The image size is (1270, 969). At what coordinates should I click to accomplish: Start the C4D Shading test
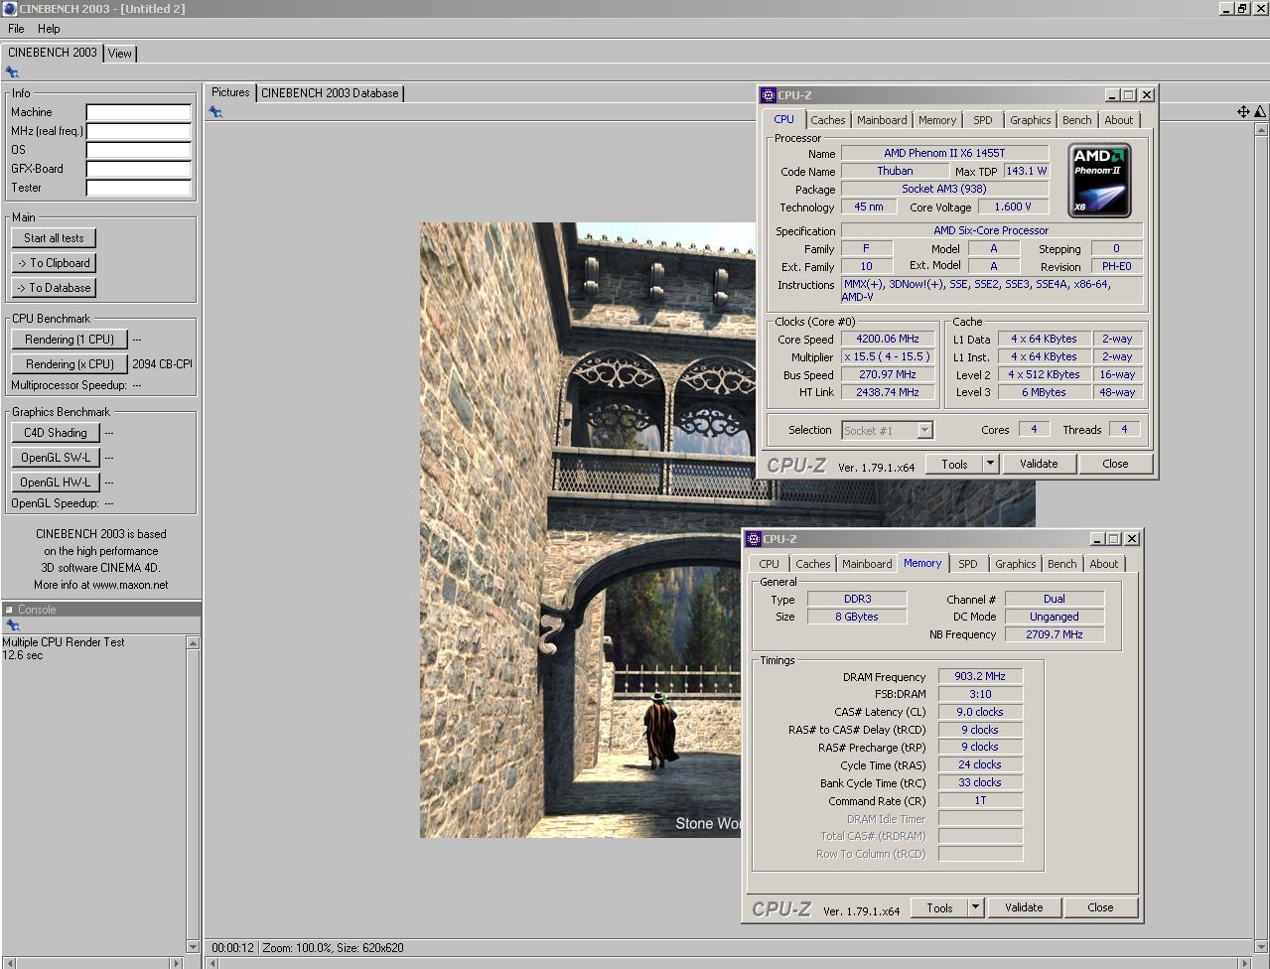56,433
